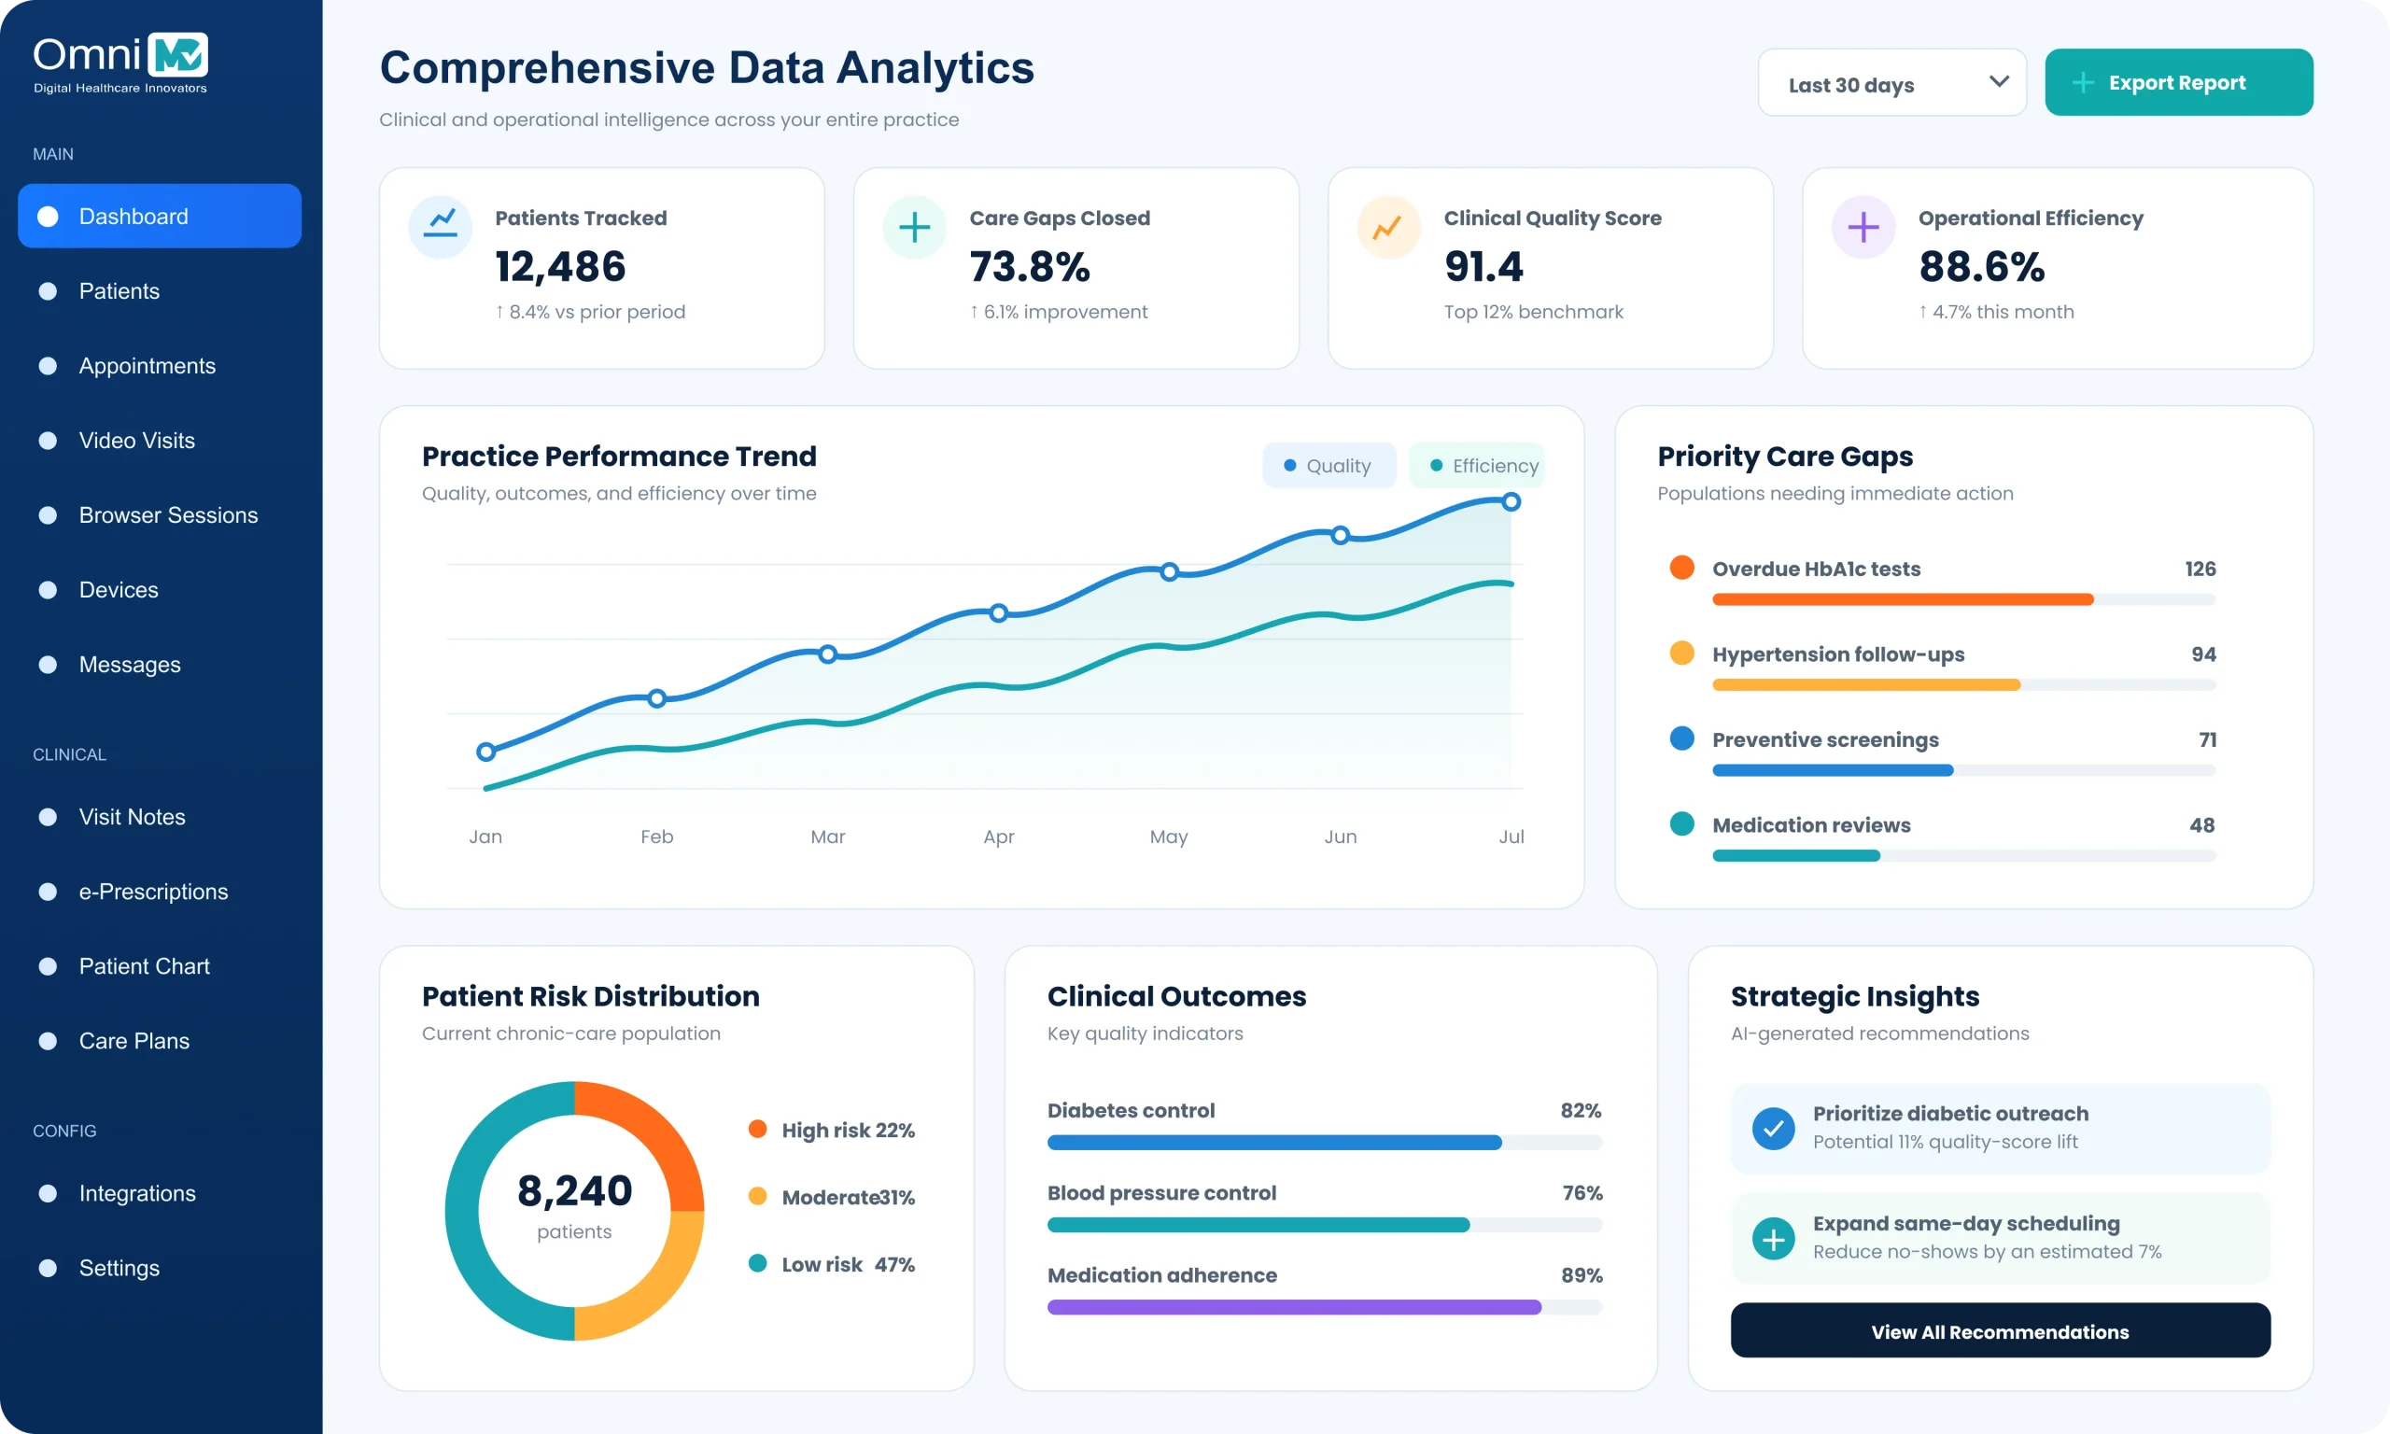Open the Expand same-day scheduling recommendation
Viewport: 2390px width, 1434px height.
[2000, 1238]
